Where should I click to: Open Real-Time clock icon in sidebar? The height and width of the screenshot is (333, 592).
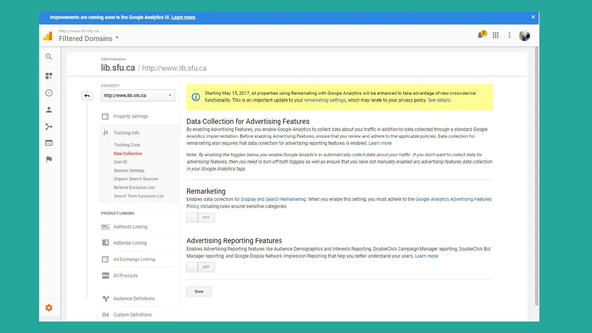point(49,93)
